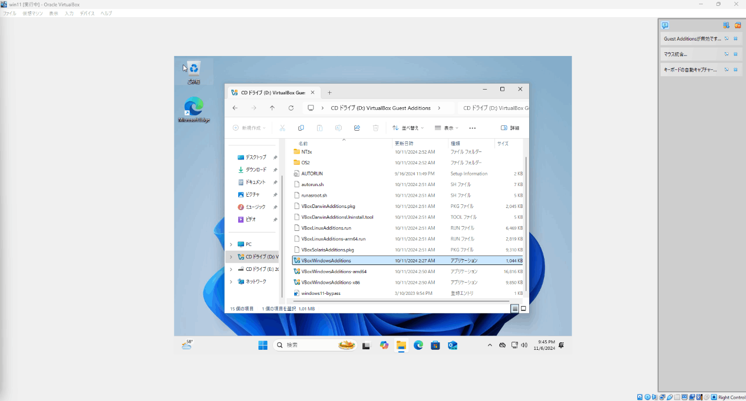The width and height of the screenshot is (746, 401).
Task: Click the taskbar 検索 search box
Action: coord(314,345)
